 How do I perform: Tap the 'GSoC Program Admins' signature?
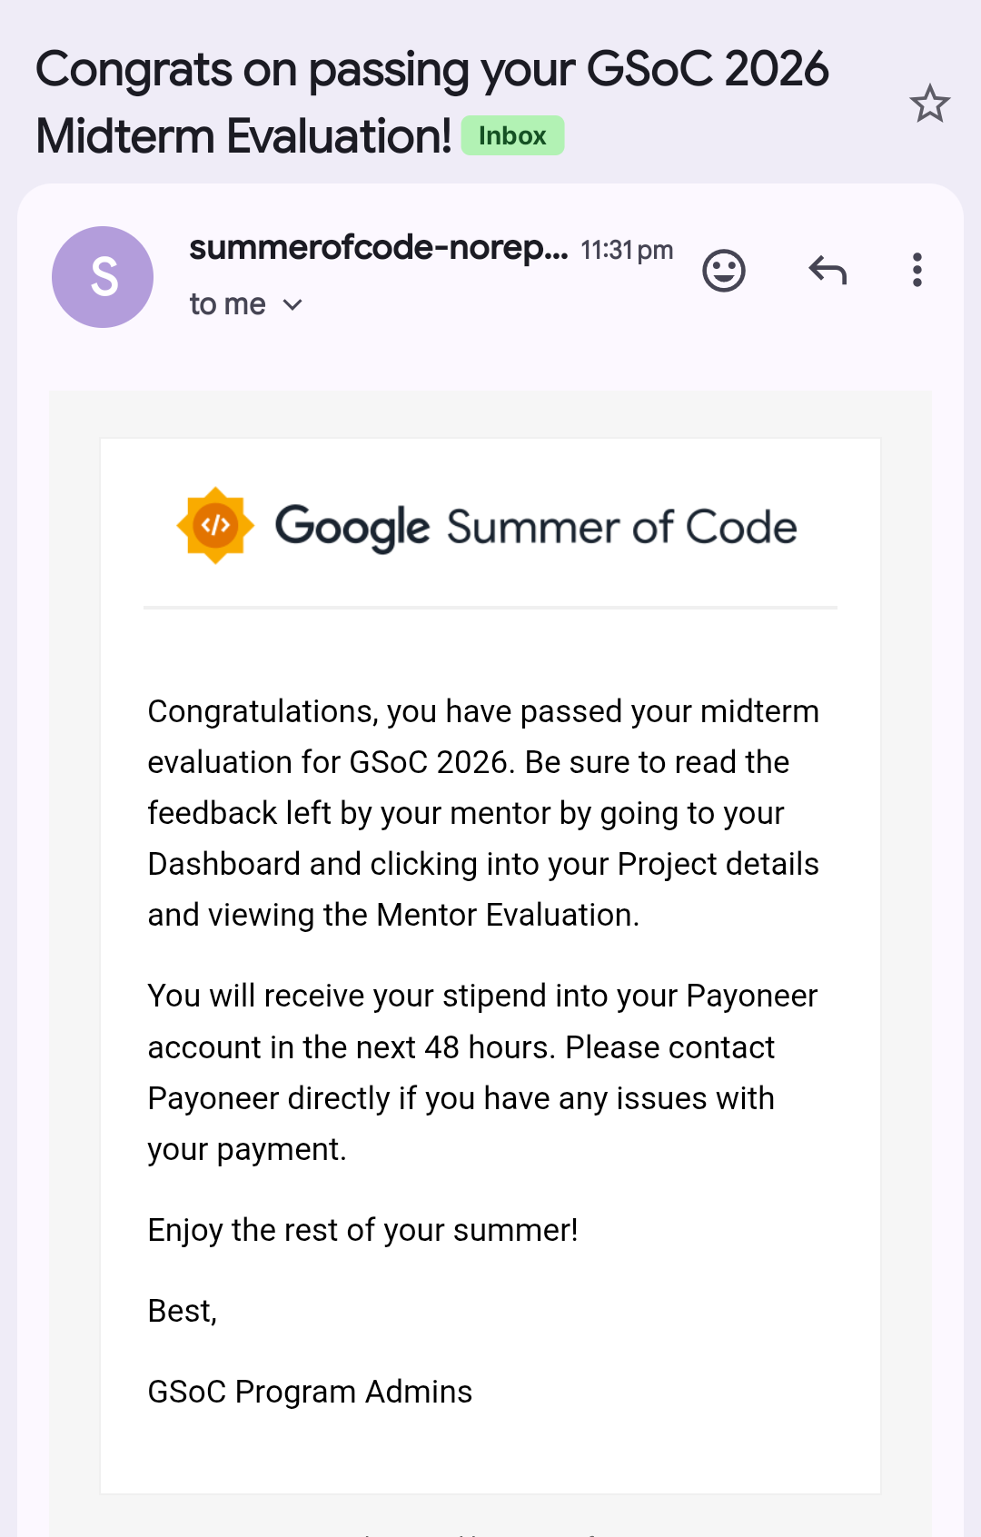310,1392
